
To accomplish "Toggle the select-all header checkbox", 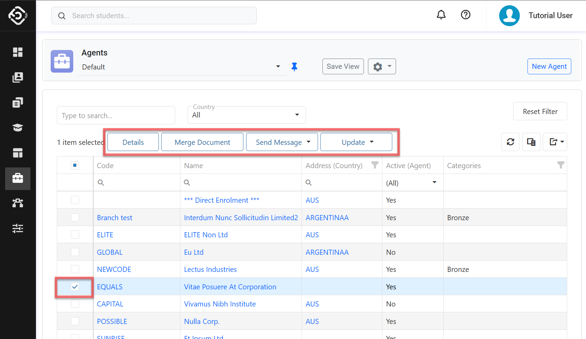I will coord(75,165).
